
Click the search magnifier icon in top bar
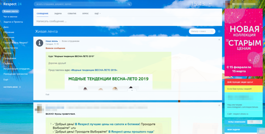pyautogui.click(x=129, y=4)
